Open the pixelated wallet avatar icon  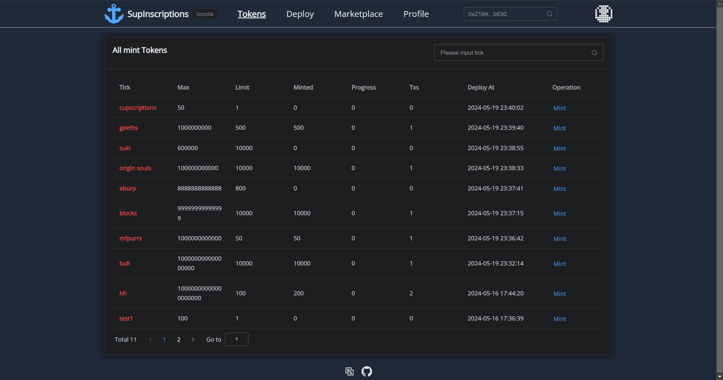(604, 14)
